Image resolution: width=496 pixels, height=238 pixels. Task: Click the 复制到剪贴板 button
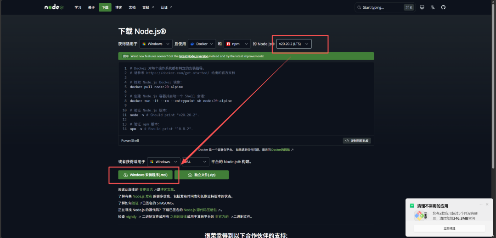(x=357, y=141)
